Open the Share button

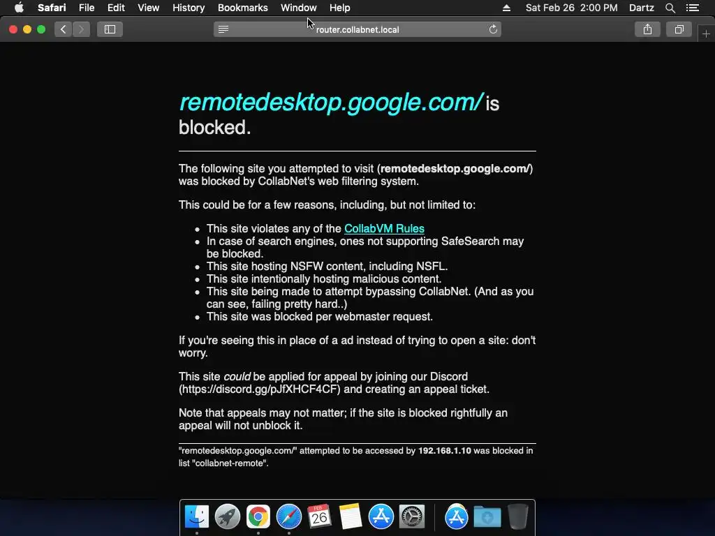pos(647,29)
